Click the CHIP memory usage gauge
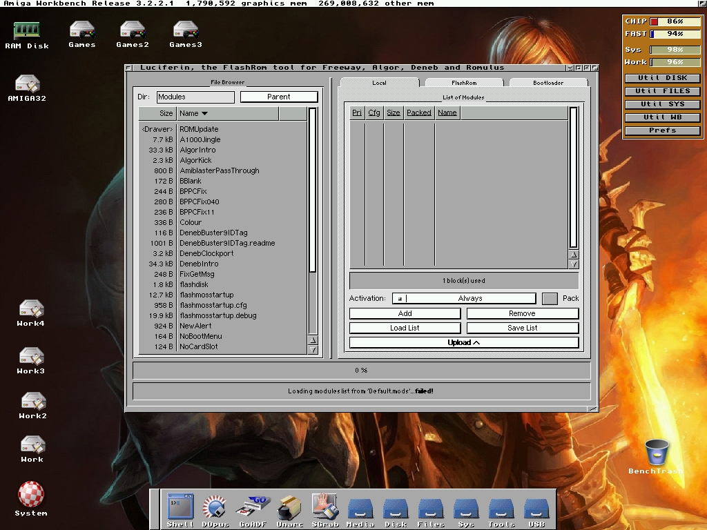 point(675,21)
